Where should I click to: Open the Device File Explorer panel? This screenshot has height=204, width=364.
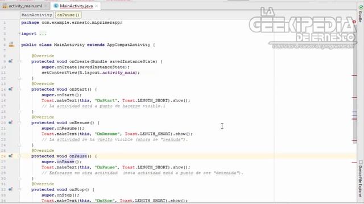tap(360, 178)
